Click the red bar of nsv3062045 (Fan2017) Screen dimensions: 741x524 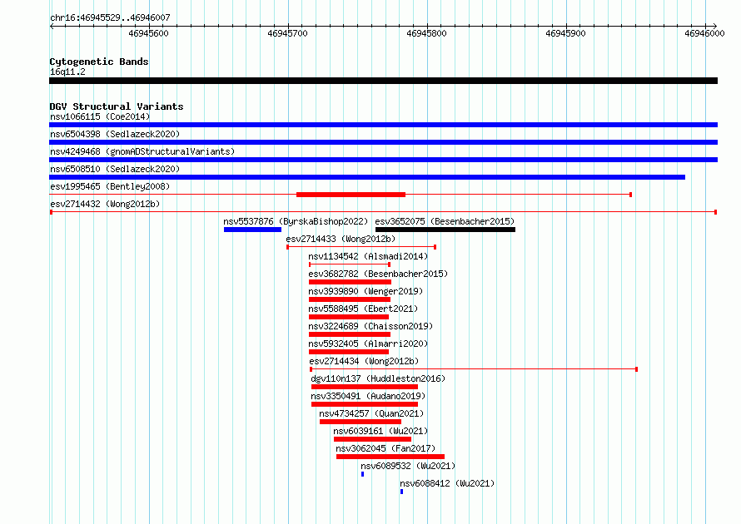coord(390,457)
